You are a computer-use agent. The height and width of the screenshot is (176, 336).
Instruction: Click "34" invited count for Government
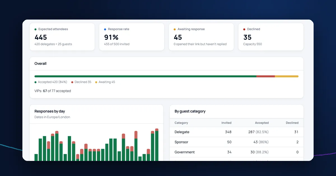[x=229, y=152]
